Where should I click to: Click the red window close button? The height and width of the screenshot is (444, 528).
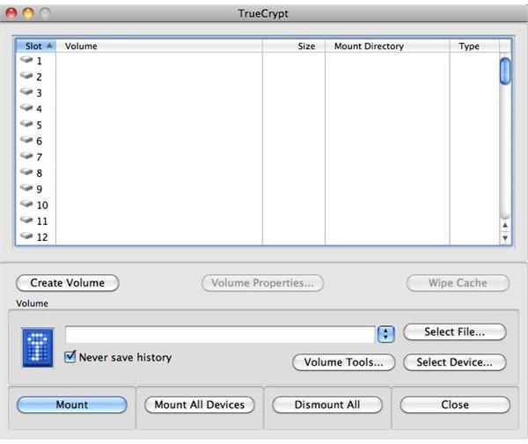(11, 13)
